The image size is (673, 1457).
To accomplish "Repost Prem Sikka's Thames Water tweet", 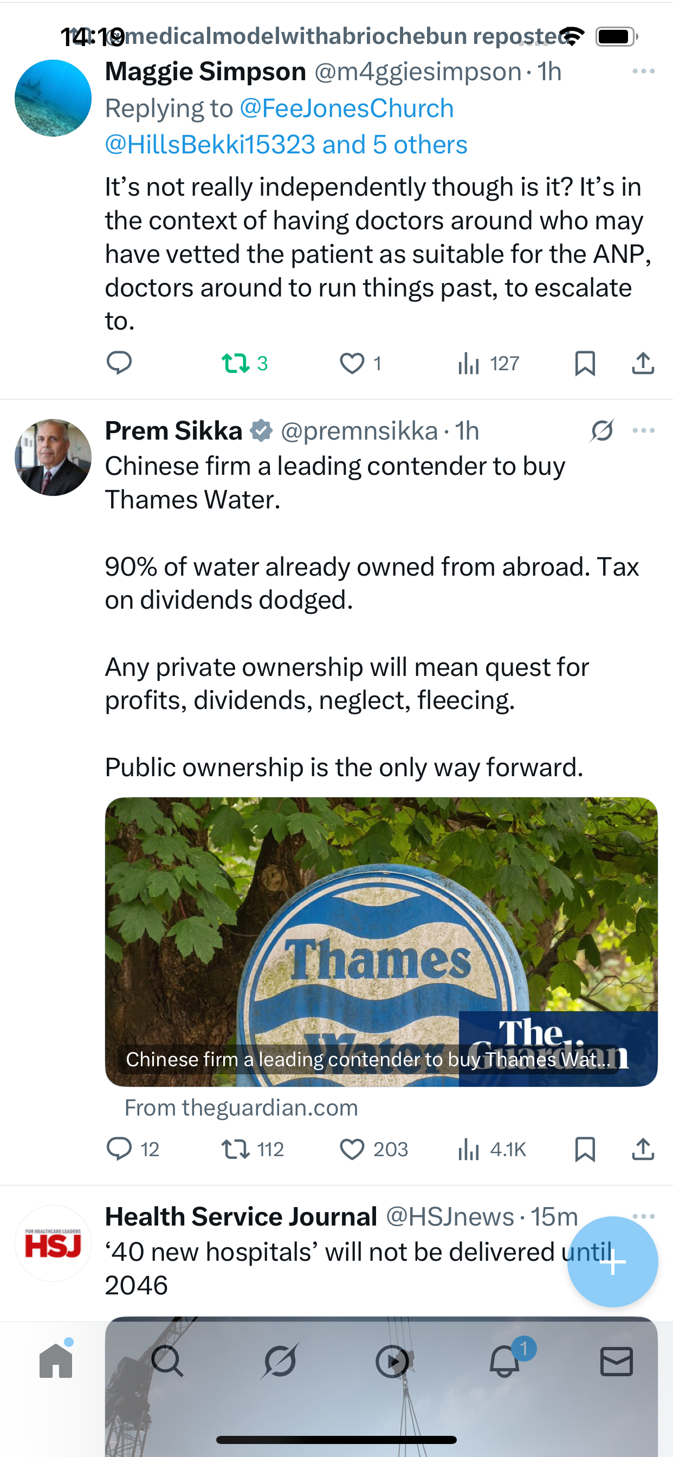I will (x=236, y=1149).
